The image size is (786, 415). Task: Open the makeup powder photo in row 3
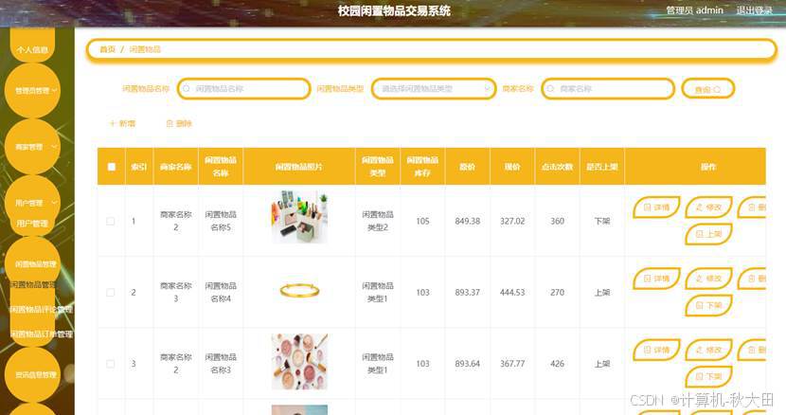(299, 362)
